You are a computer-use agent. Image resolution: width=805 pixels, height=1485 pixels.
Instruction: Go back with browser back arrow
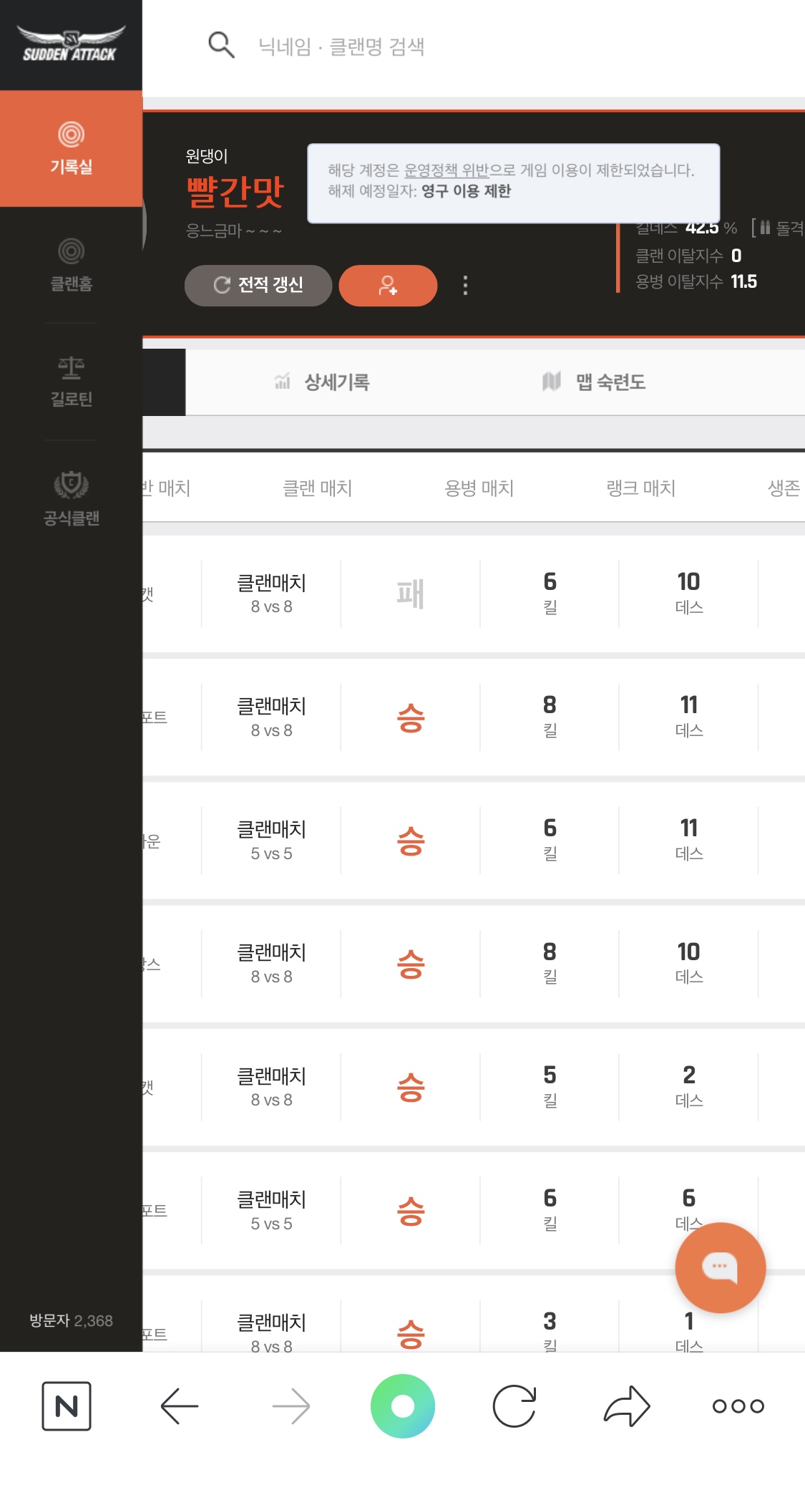point(179,1406)
